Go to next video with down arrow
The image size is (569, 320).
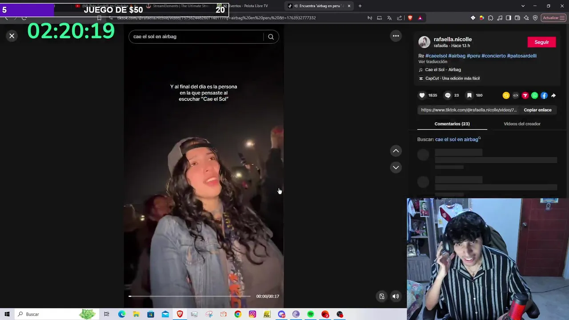pos(396,168)
